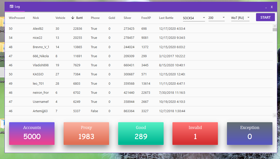Screen dimensions: 280x159
Task: Click the Accounts total card
Action: click(32, 134)
